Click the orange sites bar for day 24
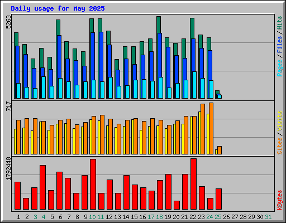Image resolution: width=286 pixels, height=223 pixels. click(x=211, y=128)
